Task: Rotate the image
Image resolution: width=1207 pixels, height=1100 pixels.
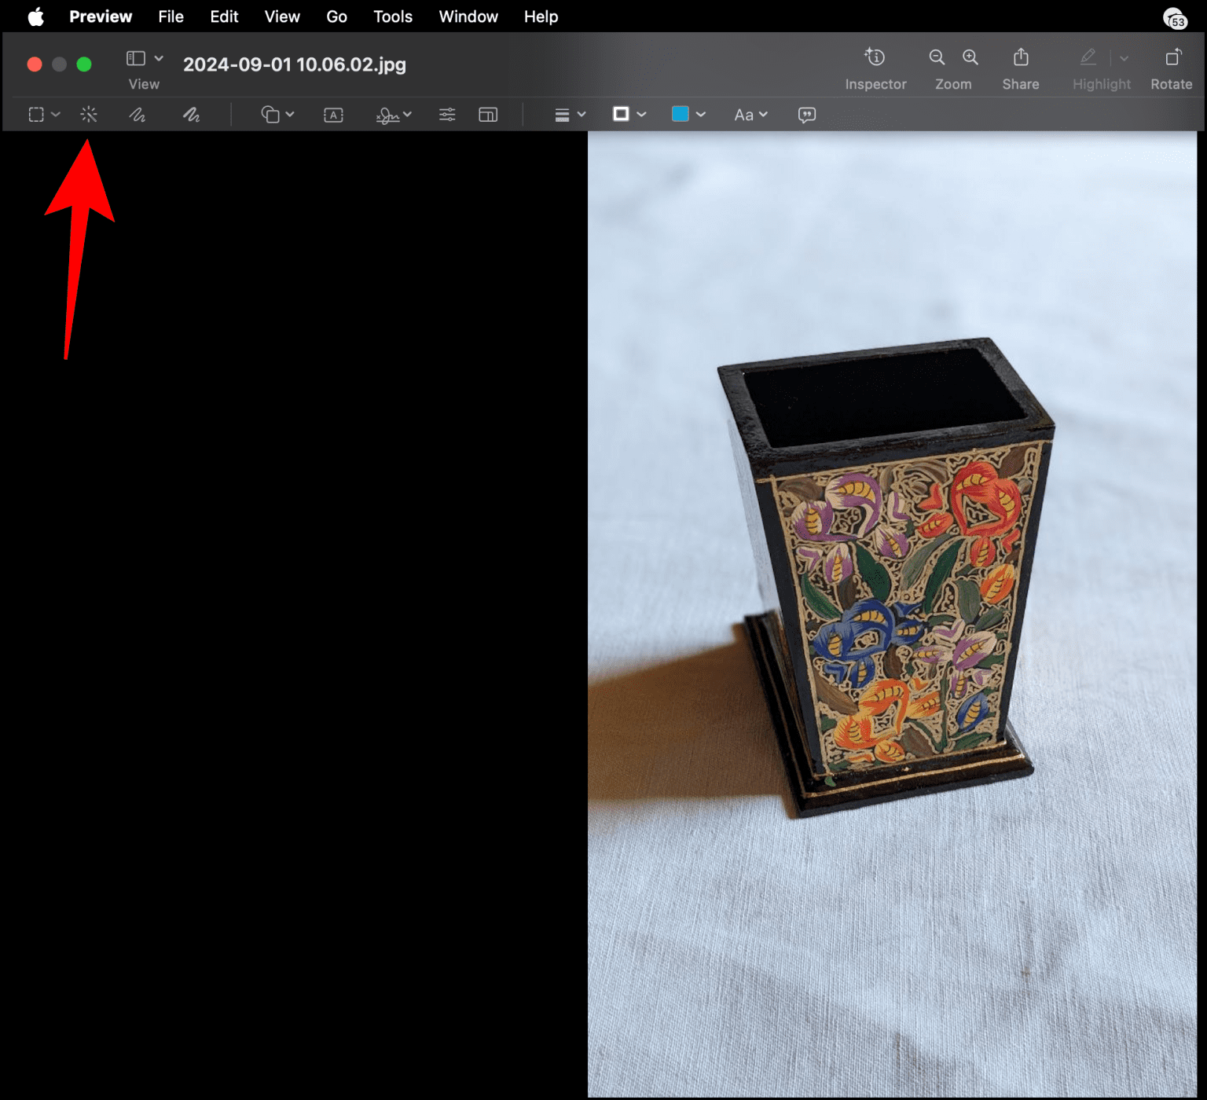Action: [x=1172, y=57]
